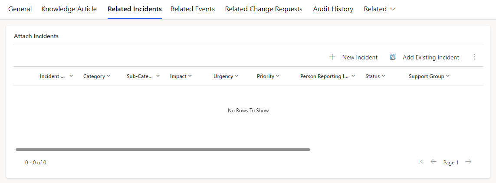Open the Support Group column dropdown
This screenshot has height=183, width=496.
point(447,76)
